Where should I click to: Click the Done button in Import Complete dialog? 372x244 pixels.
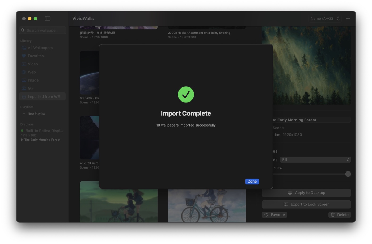tap(252, 182)
